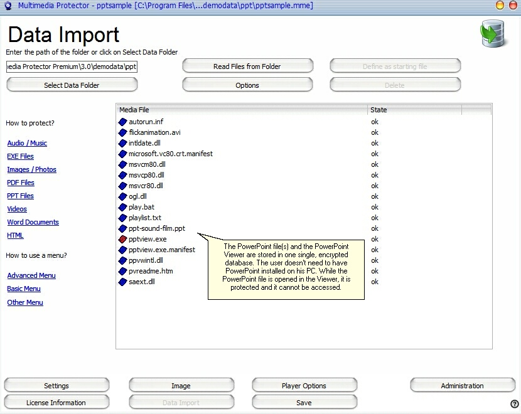The width and height of the screenshot is (521, 414).
Task: Click the red icon beside pptview.exe
Action: 123,239
